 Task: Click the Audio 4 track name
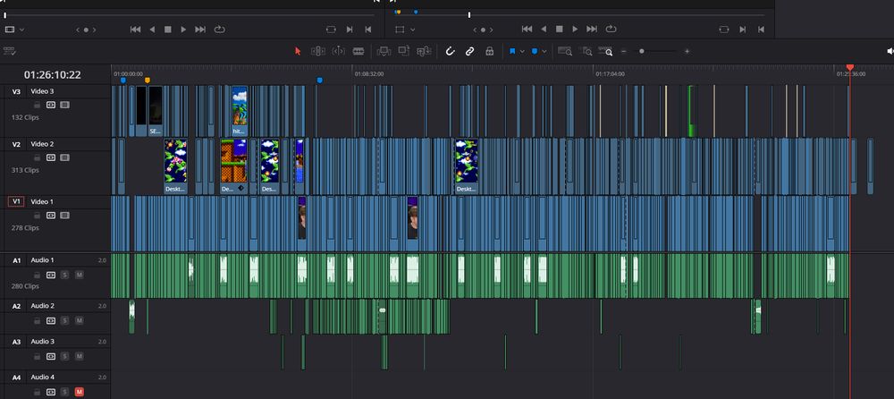pos(43,377)
